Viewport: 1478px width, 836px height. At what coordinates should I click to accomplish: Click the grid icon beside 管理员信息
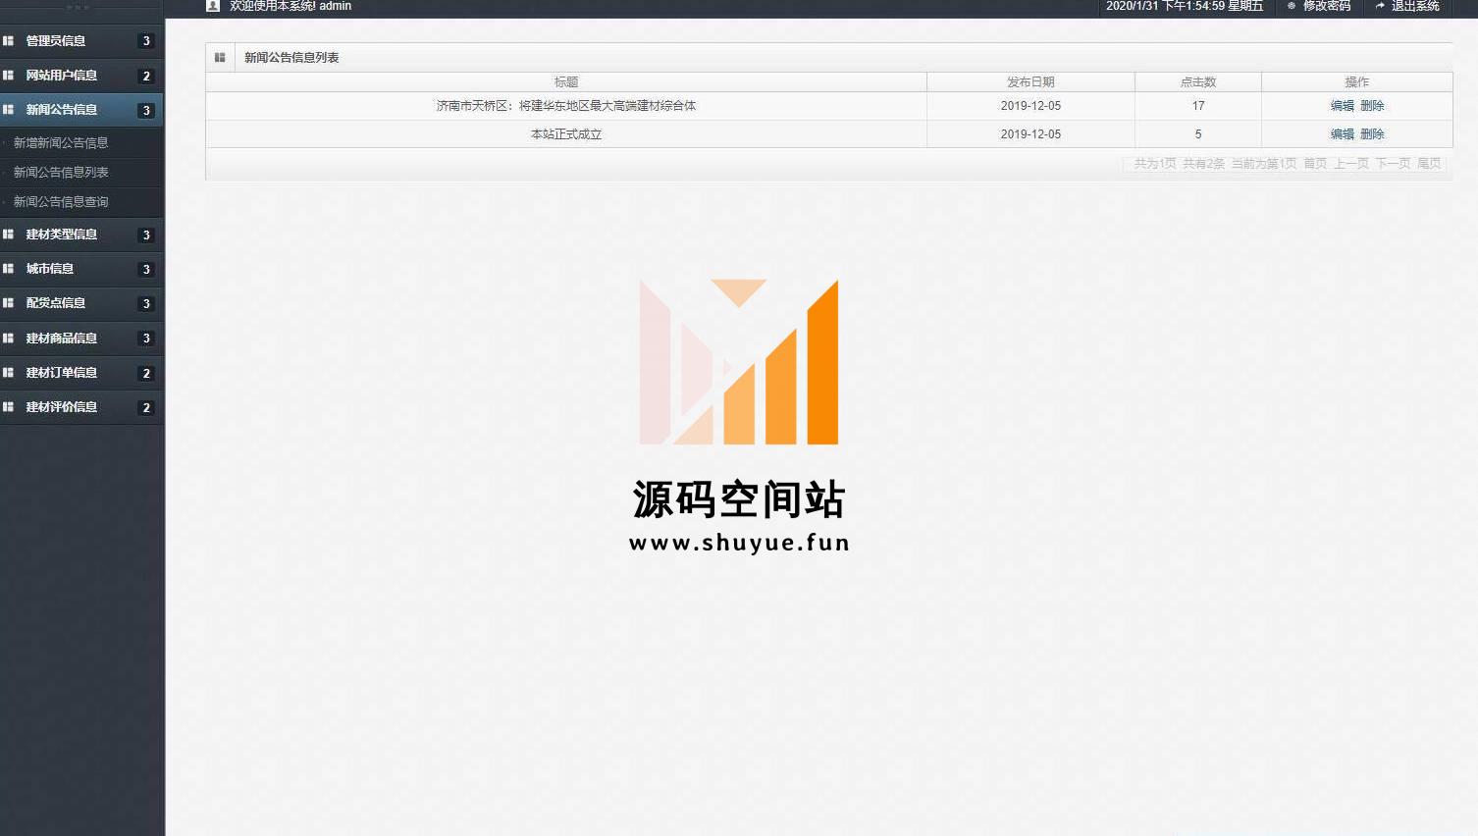pyautogui.click(x=9, y=41)
